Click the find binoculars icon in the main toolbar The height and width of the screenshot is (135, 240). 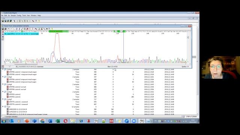point(33,21)
